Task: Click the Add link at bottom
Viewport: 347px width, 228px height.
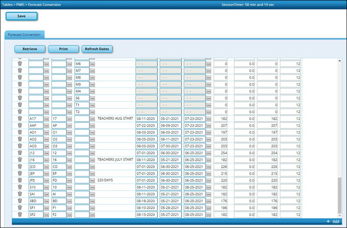Action: [335, 222]
